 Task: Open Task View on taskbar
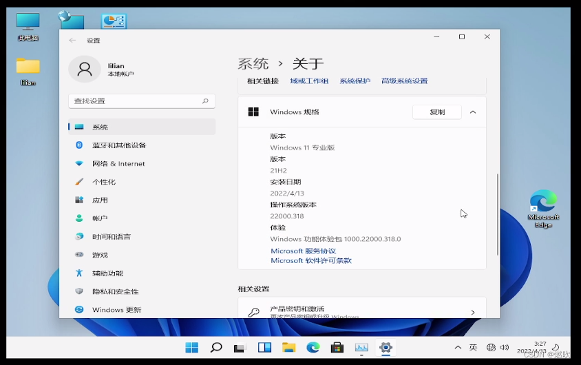coord(240,348)
